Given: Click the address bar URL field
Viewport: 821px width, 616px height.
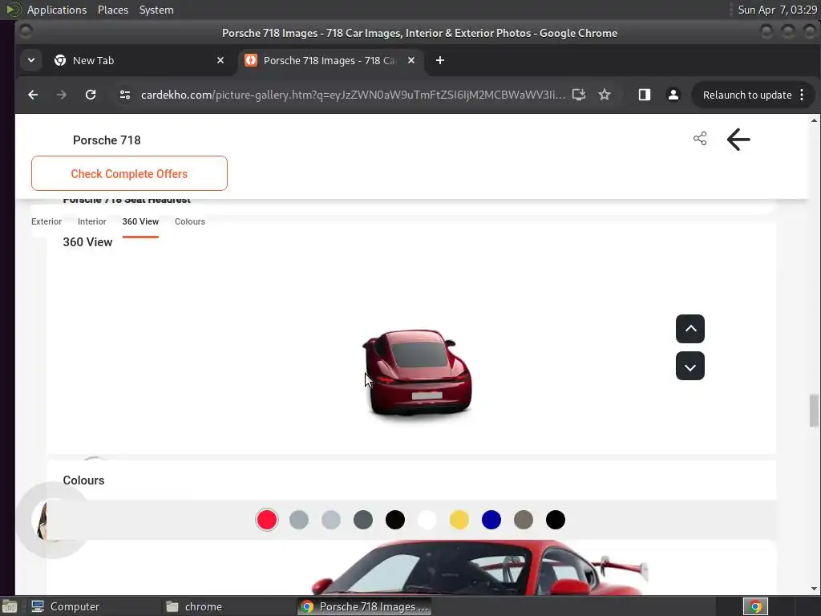Looking at the screenshot, I should point(353,95).
